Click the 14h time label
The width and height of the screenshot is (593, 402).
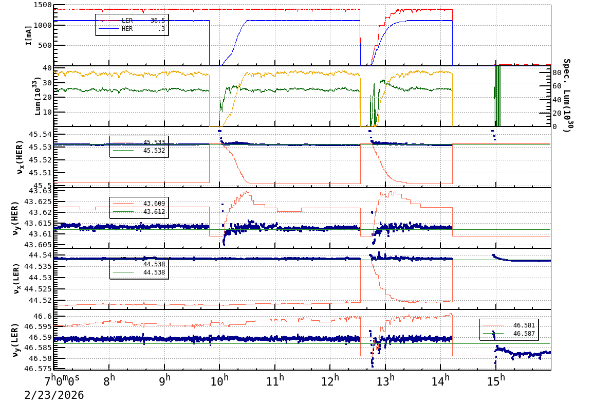[440, 380]
